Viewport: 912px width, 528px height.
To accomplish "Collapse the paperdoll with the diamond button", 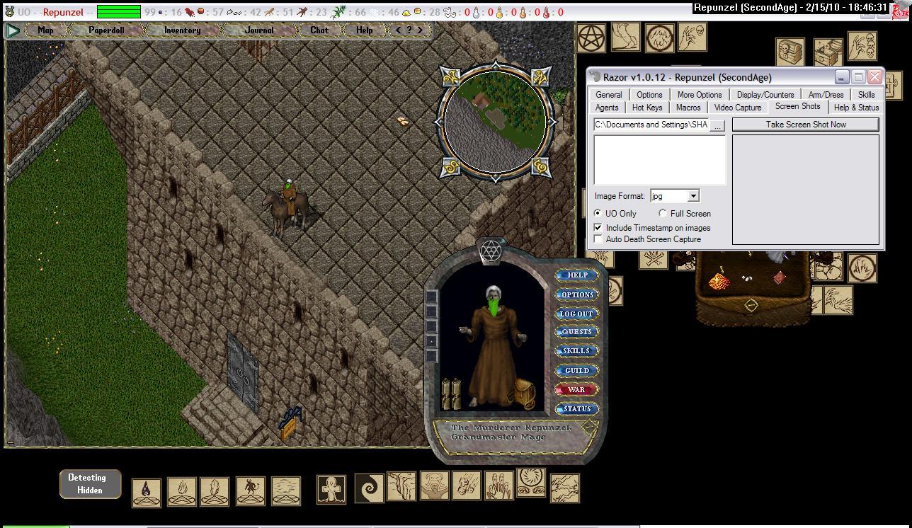I will point(588,427).
